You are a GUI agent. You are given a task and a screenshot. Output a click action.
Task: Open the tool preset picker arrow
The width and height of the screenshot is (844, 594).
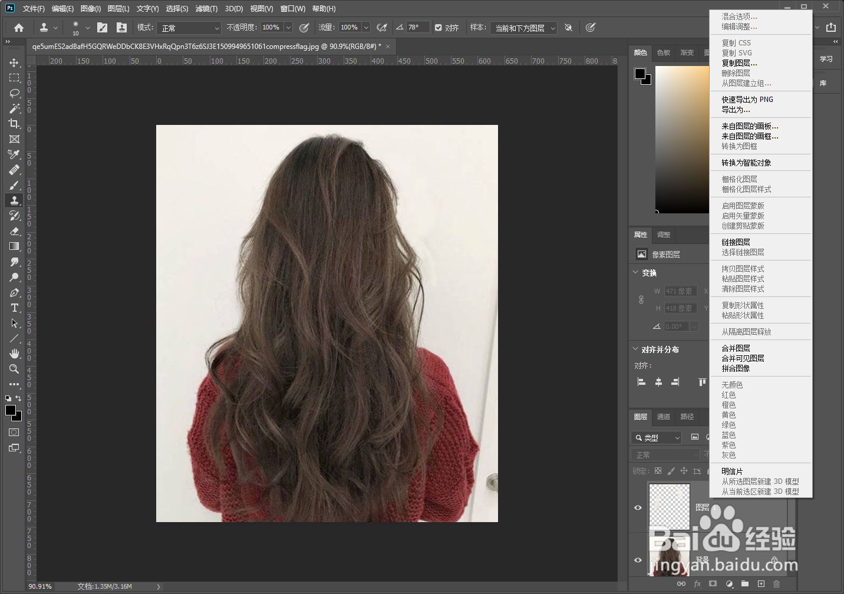pos(56,28)
